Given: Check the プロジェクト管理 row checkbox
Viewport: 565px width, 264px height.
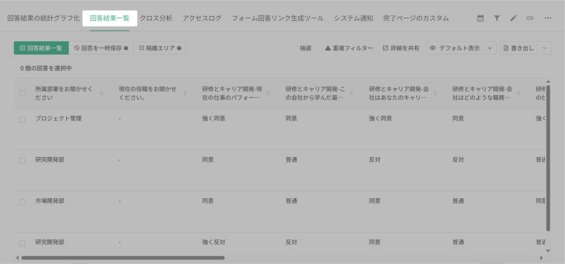Looking at the screenshot, I should 22,120.
